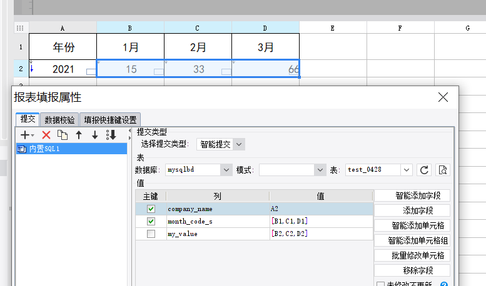Switch to the 提交 tab
This screenshot has width=486, height=286.
(x=28, y=119)
